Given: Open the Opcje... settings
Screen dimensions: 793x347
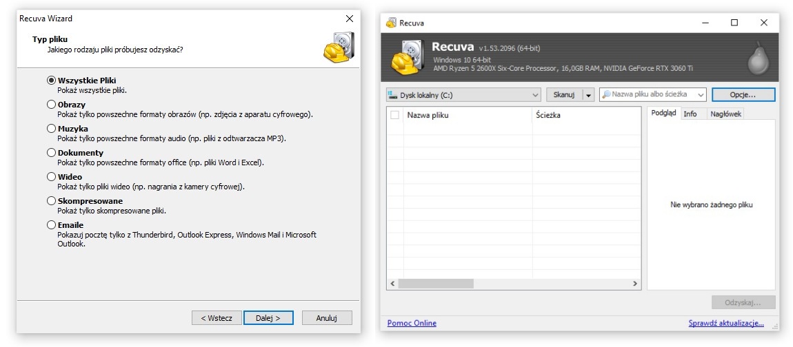Looking at the screenshot, I should 743,94.
